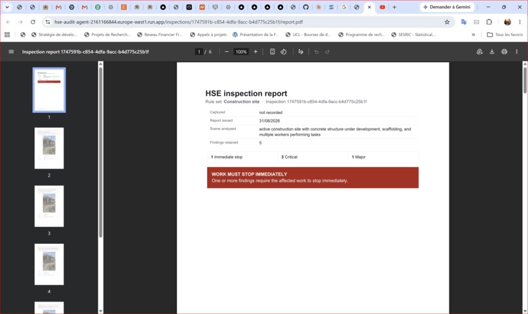Enable the PDF draw annotation tool
Viewport: 528px width, 314px height.
[x=301, y=52]
